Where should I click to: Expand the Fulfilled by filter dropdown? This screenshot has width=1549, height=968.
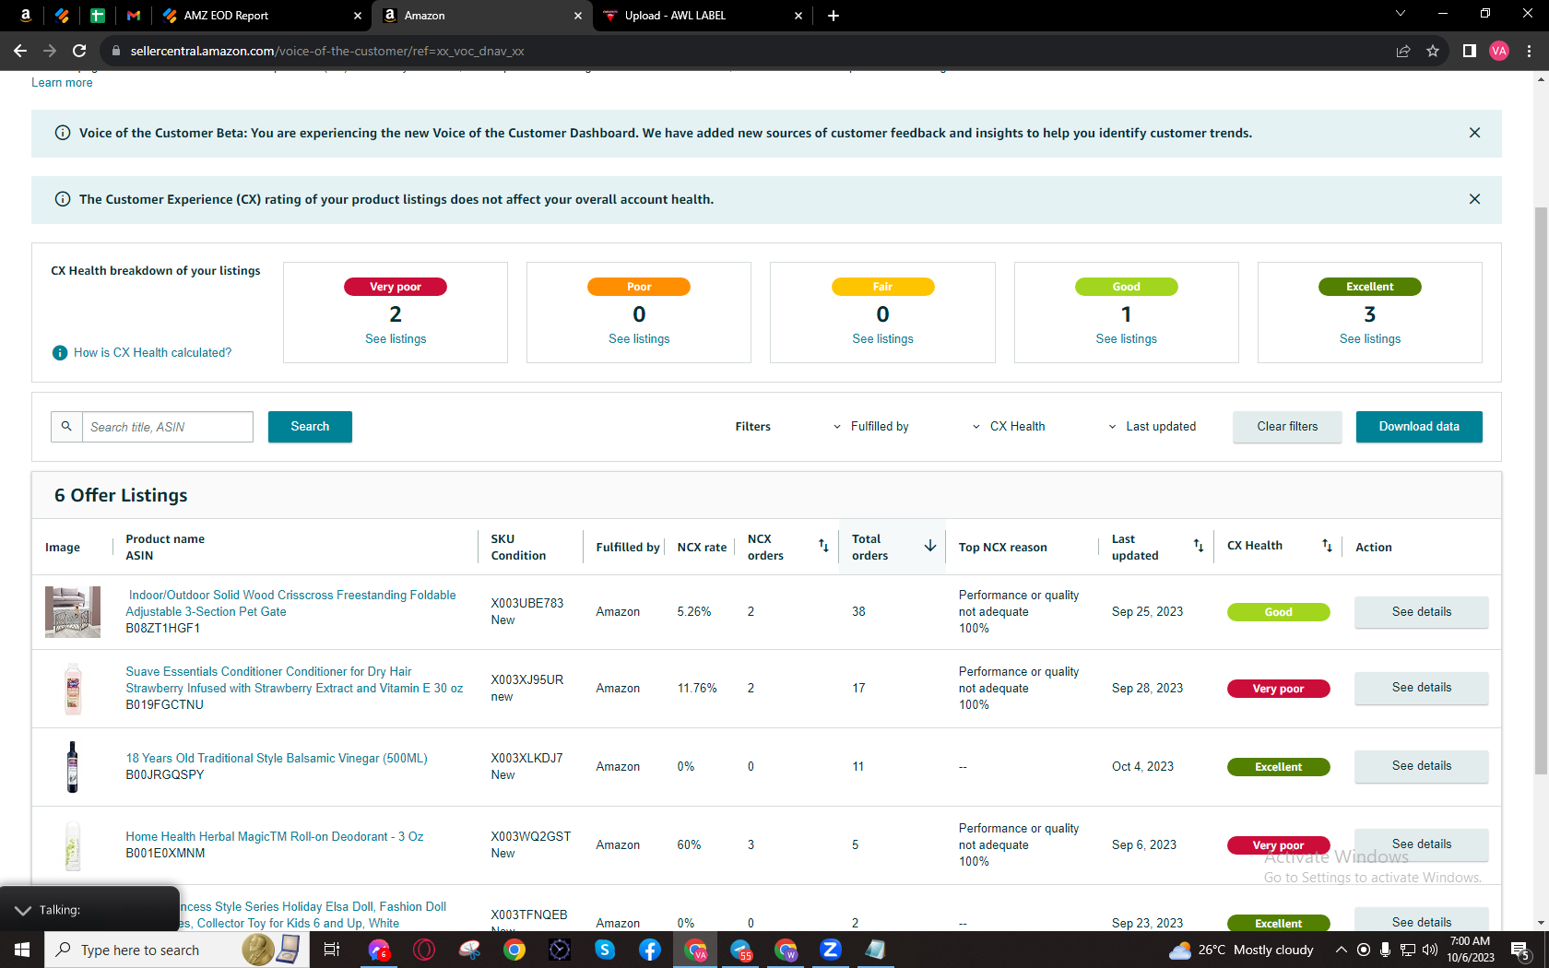click(870, 427)
